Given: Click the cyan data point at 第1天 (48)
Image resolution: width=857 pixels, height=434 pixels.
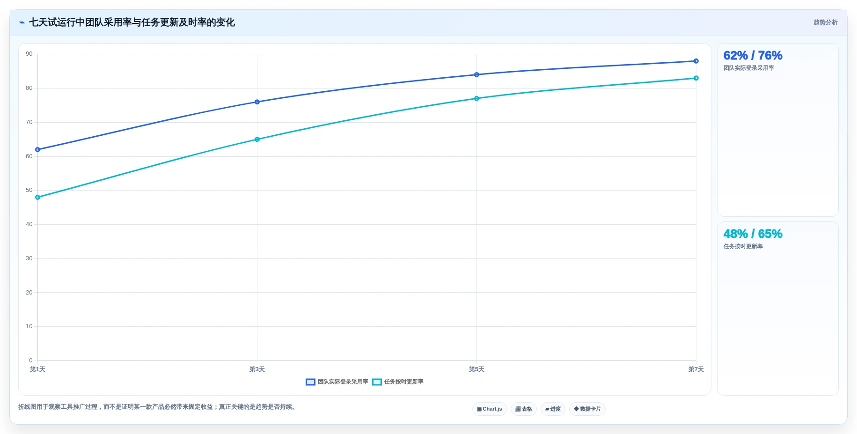Looking at the screenshot, I should point(38,198).
